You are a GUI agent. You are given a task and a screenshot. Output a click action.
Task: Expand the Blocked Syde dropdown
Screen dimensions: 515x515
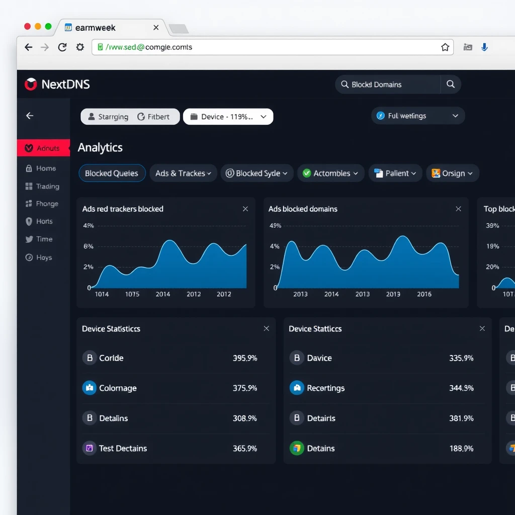(x=257, y=173)
